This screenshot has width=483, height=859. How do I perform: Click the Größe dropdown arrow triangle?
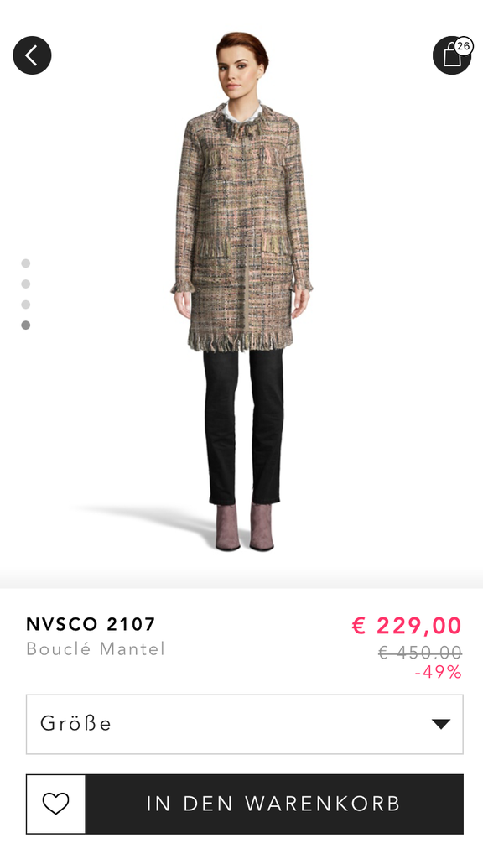coord(441,724)
